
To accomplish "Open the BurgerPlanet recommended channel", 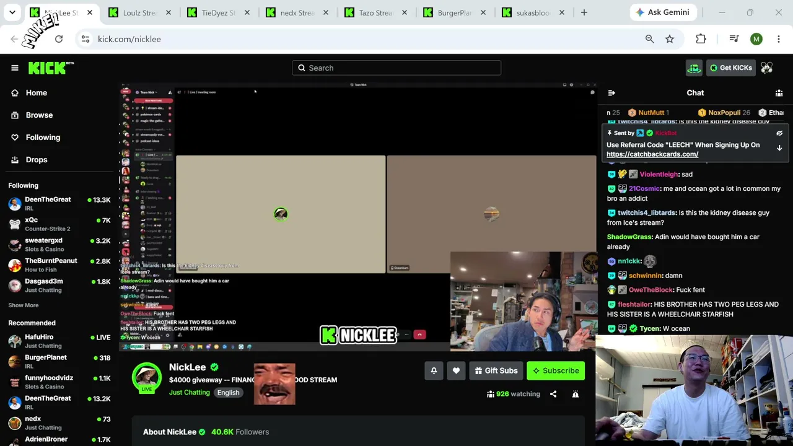I will coord(59,361).
